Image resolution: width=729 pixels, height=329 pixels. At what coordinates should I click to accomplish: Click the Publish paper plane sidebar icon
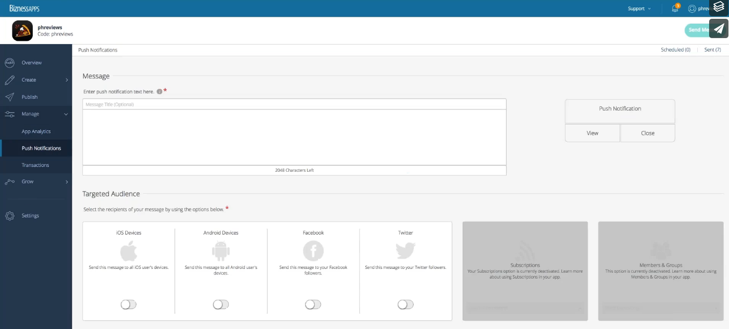(9, 97)
